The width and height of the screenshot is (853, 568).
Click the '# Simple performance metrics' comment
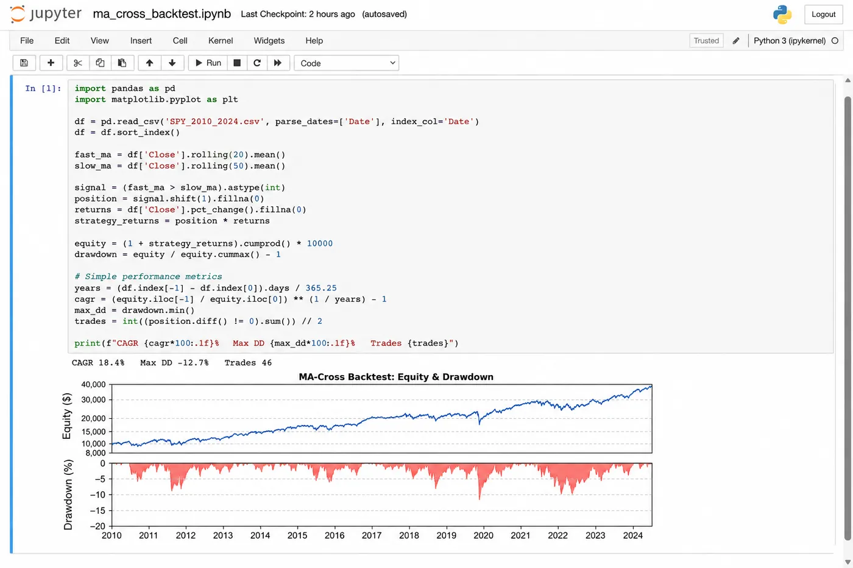148,276
